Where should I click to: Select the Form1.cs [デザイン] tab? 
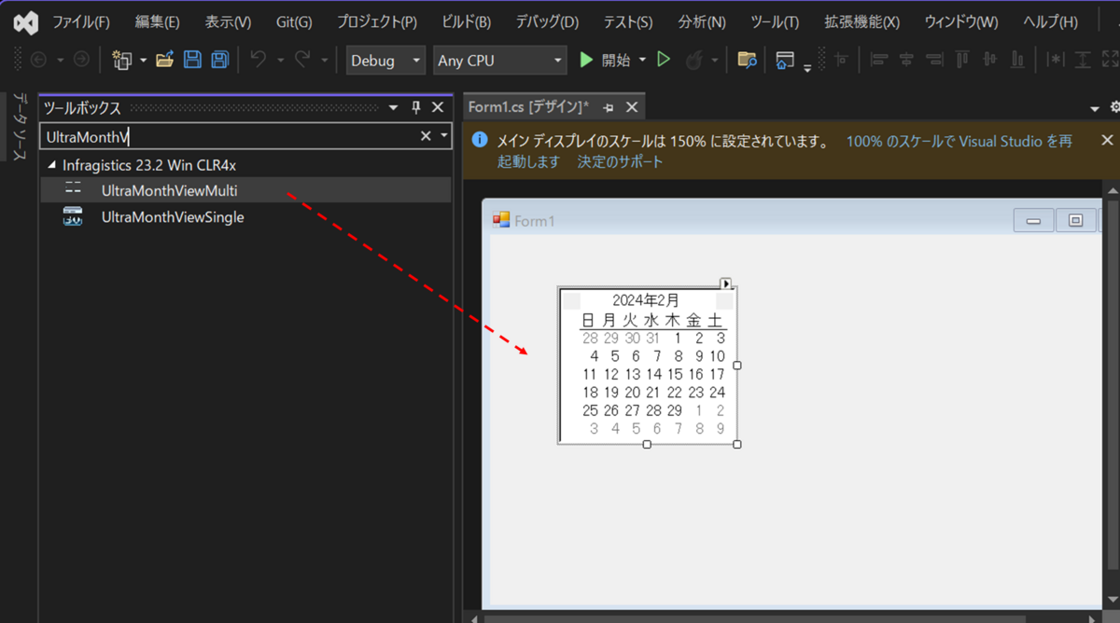528,108
